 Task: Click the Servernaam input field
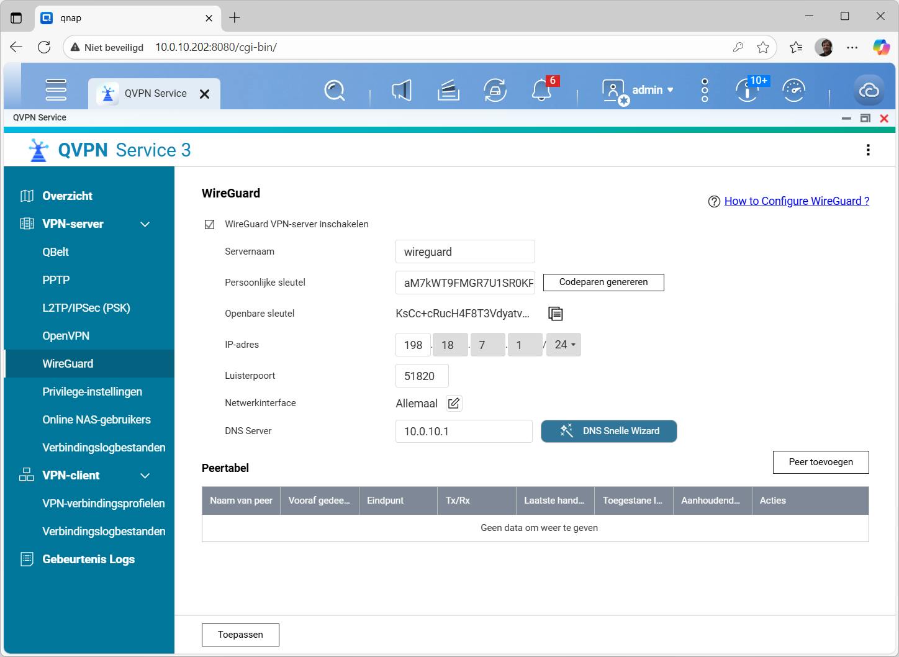click(x=465, y=251)
